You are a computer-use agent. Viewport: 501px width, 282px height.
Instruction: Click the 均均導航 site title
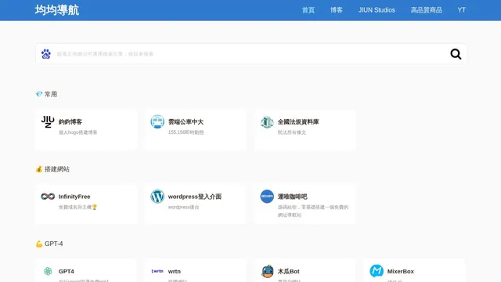(57, 10)
